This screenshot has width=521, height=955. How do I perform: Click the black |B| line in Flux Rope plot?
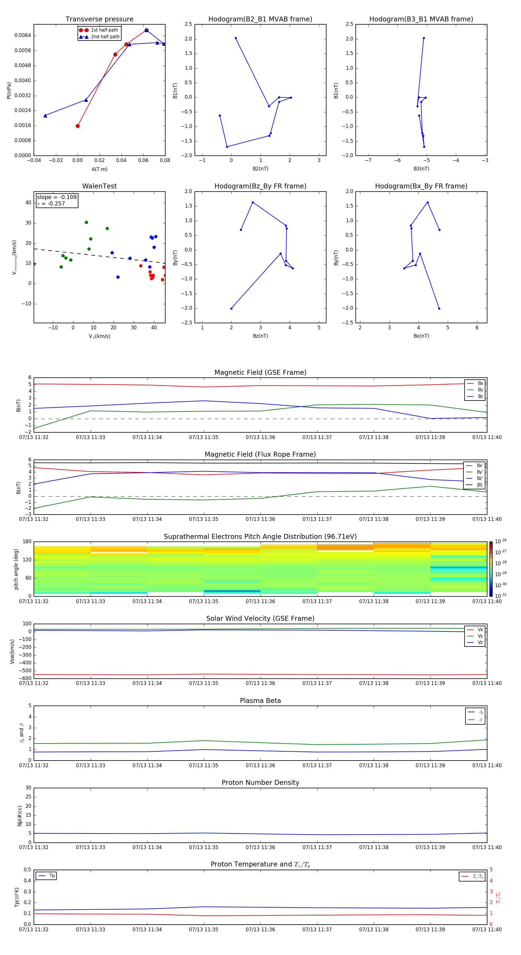260,463
